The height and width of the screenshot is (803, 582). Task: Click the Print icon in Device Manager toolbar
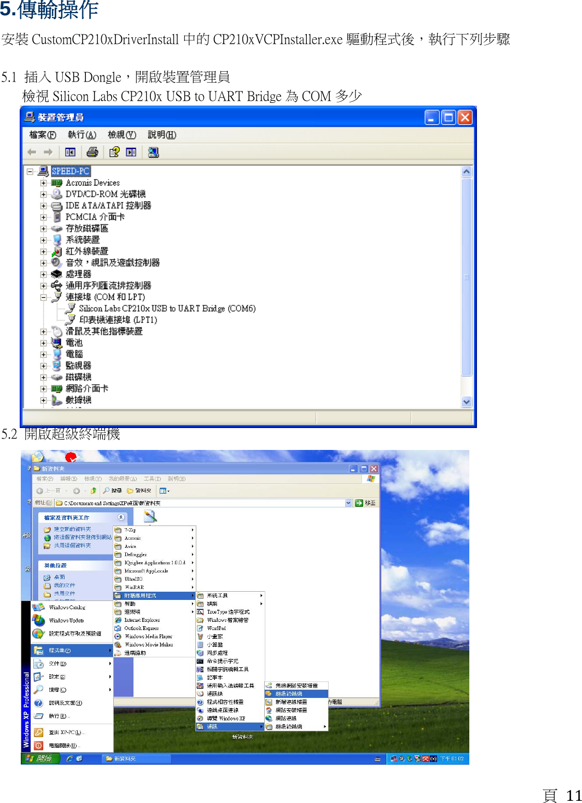92,152
